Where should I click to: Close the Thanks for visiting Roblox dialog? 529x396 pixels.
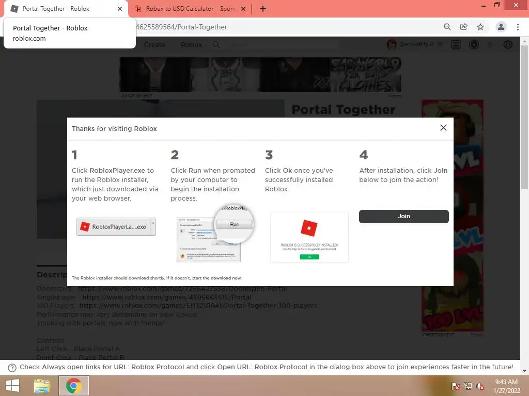443,128
